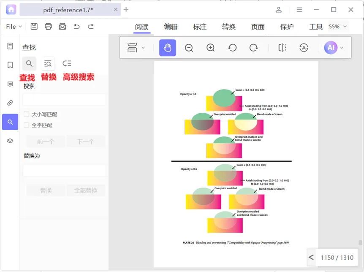364x272 pixels.
Task: Click the zoom in magnifier icon
Action: [211, 48]
